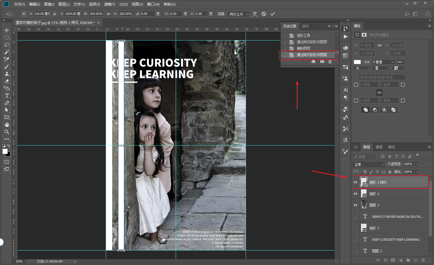Open the 类型 layer filter dropdown
The width and height of the screenshot is (434, 265).
(365, 156)
